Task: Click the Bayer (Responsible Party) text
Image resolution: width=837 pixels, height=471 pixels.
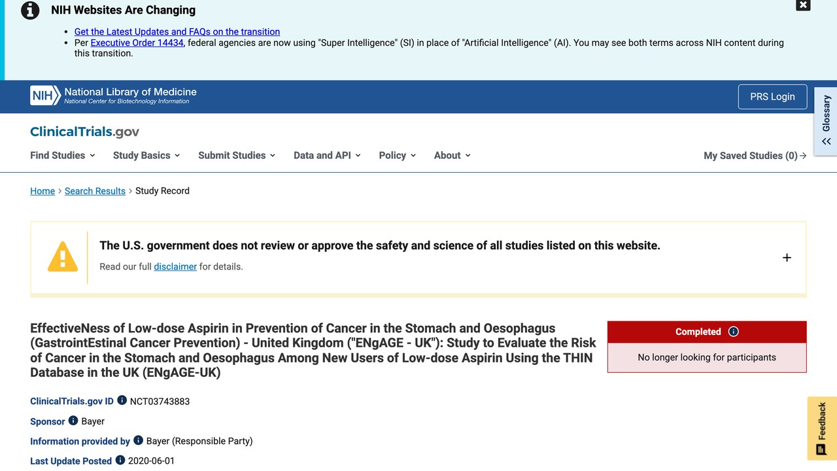Action: (x=199, y=441)
